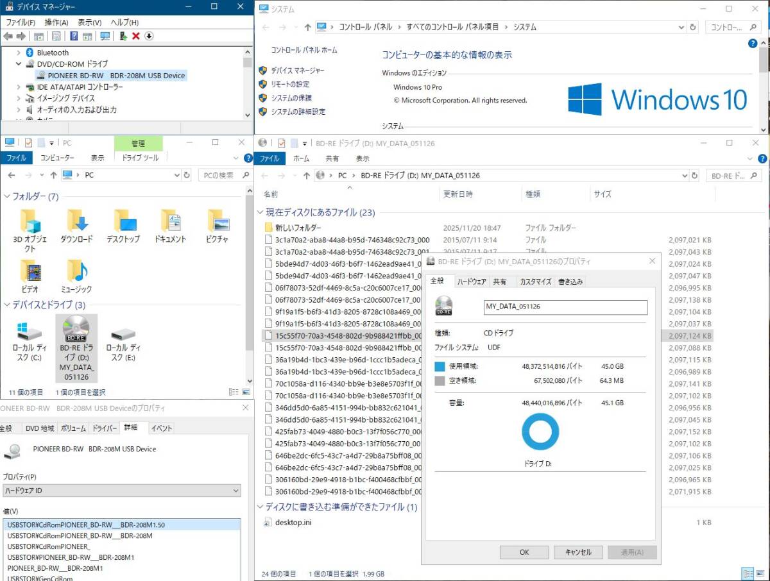Open DVD 地域 tab in device properties

[39, 428]
